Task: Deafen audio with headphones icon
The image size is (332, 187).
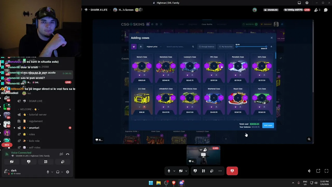Action: (58, 172)
